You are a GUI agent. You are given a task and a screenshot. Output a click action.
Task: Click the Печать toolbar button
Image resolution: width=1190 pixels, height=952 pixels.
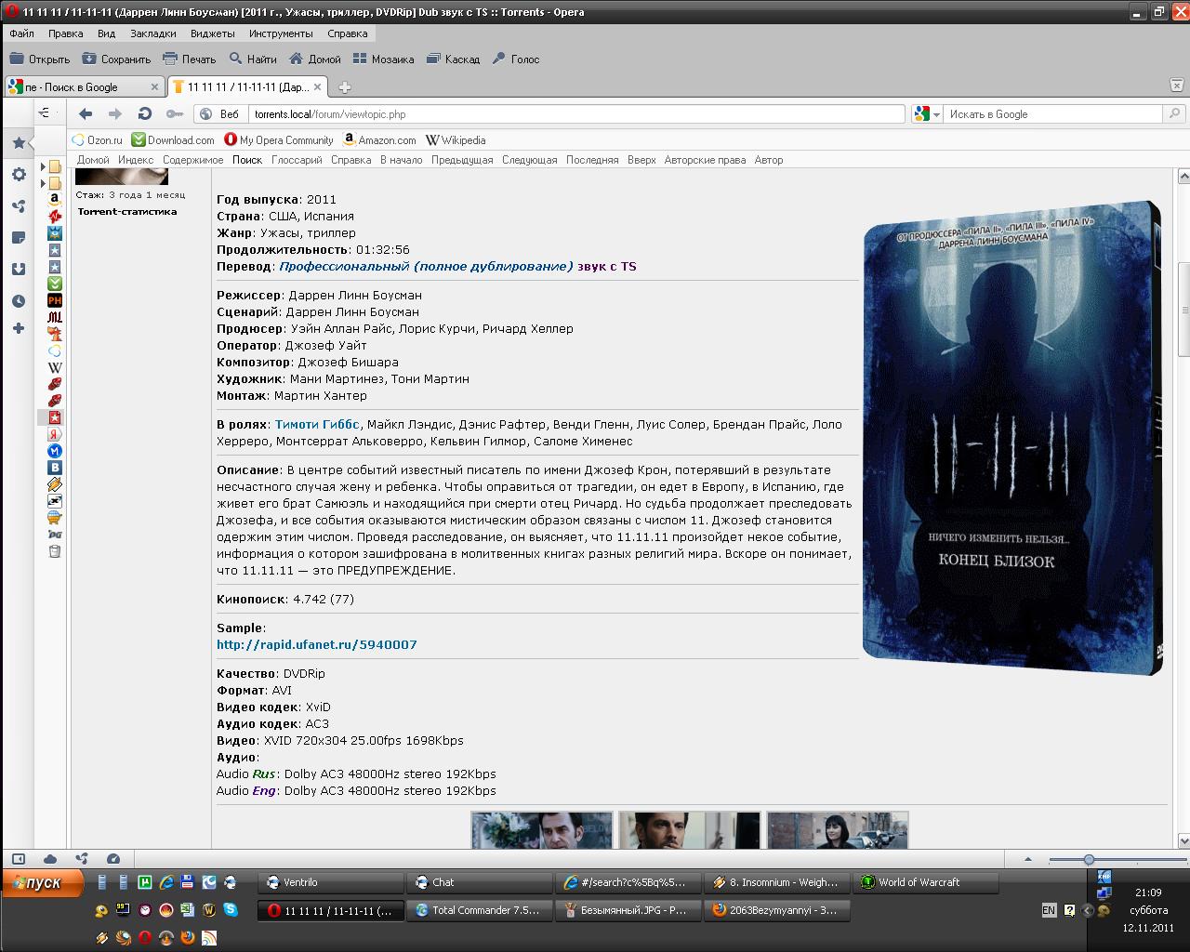pos(190,59)
